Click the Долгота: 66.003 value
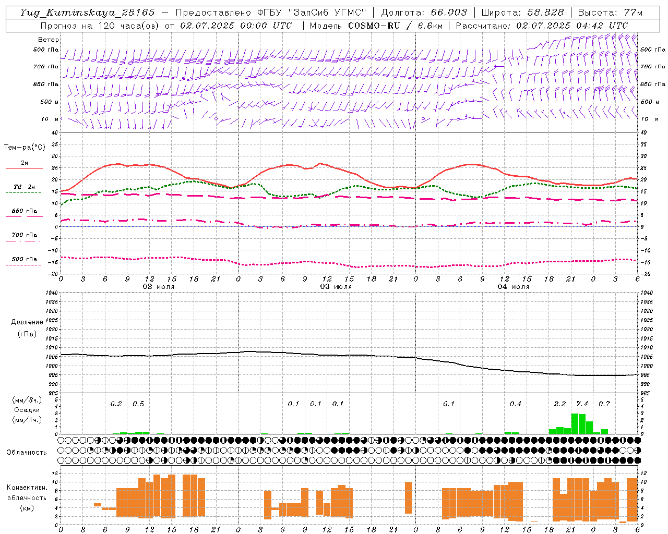The width and height of the screenshot is (668, 534). [424, 13]
